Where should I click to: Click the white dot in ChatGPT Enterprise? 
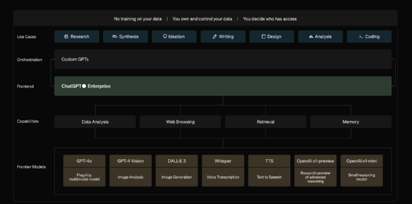coord(84,86)
